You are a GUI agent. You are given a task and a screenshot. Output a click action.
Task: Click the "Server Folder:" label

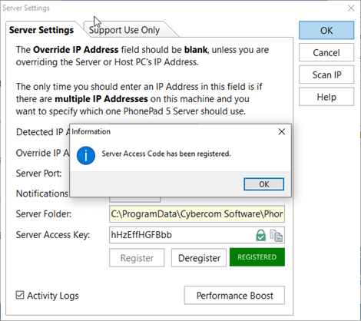44,213
